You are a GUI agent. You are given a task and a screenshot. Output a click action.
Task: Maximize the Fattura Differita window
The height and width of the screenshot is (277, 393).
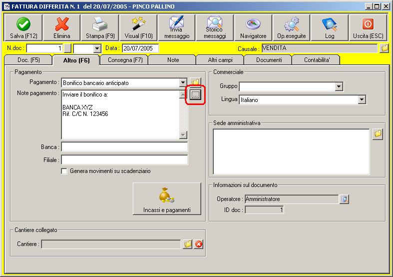pos(377,6)
